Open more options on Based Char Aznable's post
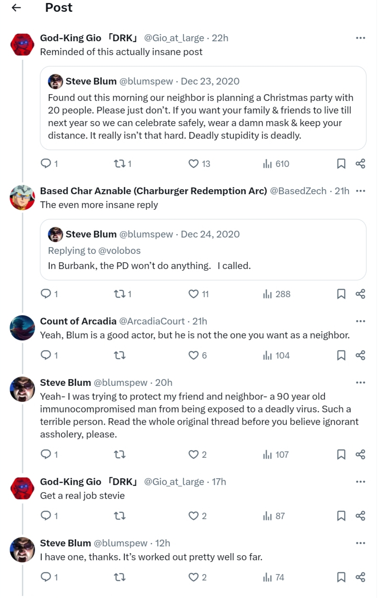The width and height of the screenshot is (388, 598). pyautogui.click(x=360, y=191)
